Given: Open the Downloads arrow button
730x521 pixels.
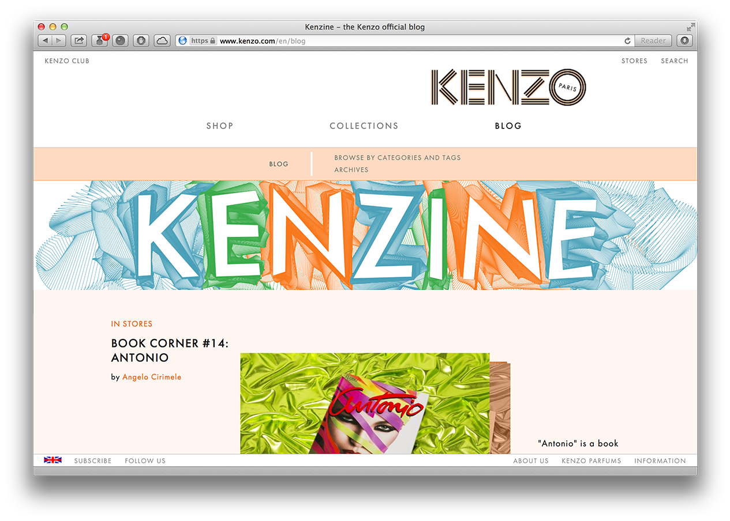Looking at the screenshot, I should 684,41.
